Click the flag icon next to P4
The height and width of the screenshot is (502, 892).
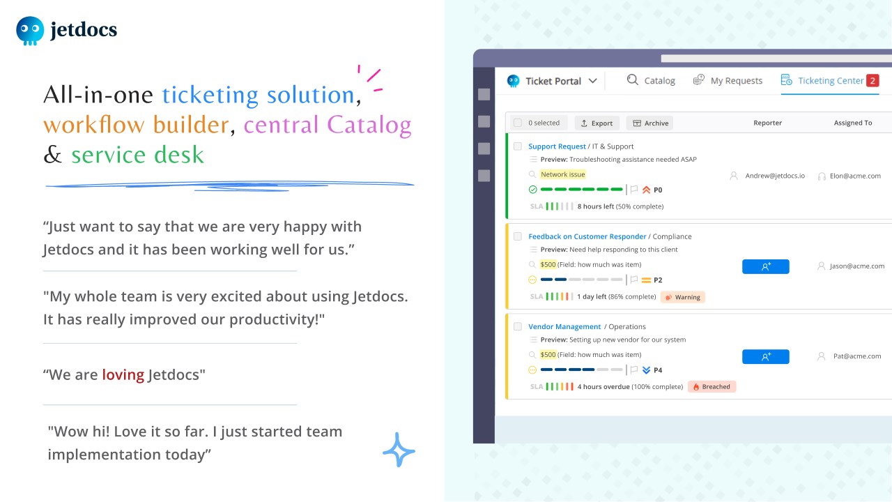[634, 370]
